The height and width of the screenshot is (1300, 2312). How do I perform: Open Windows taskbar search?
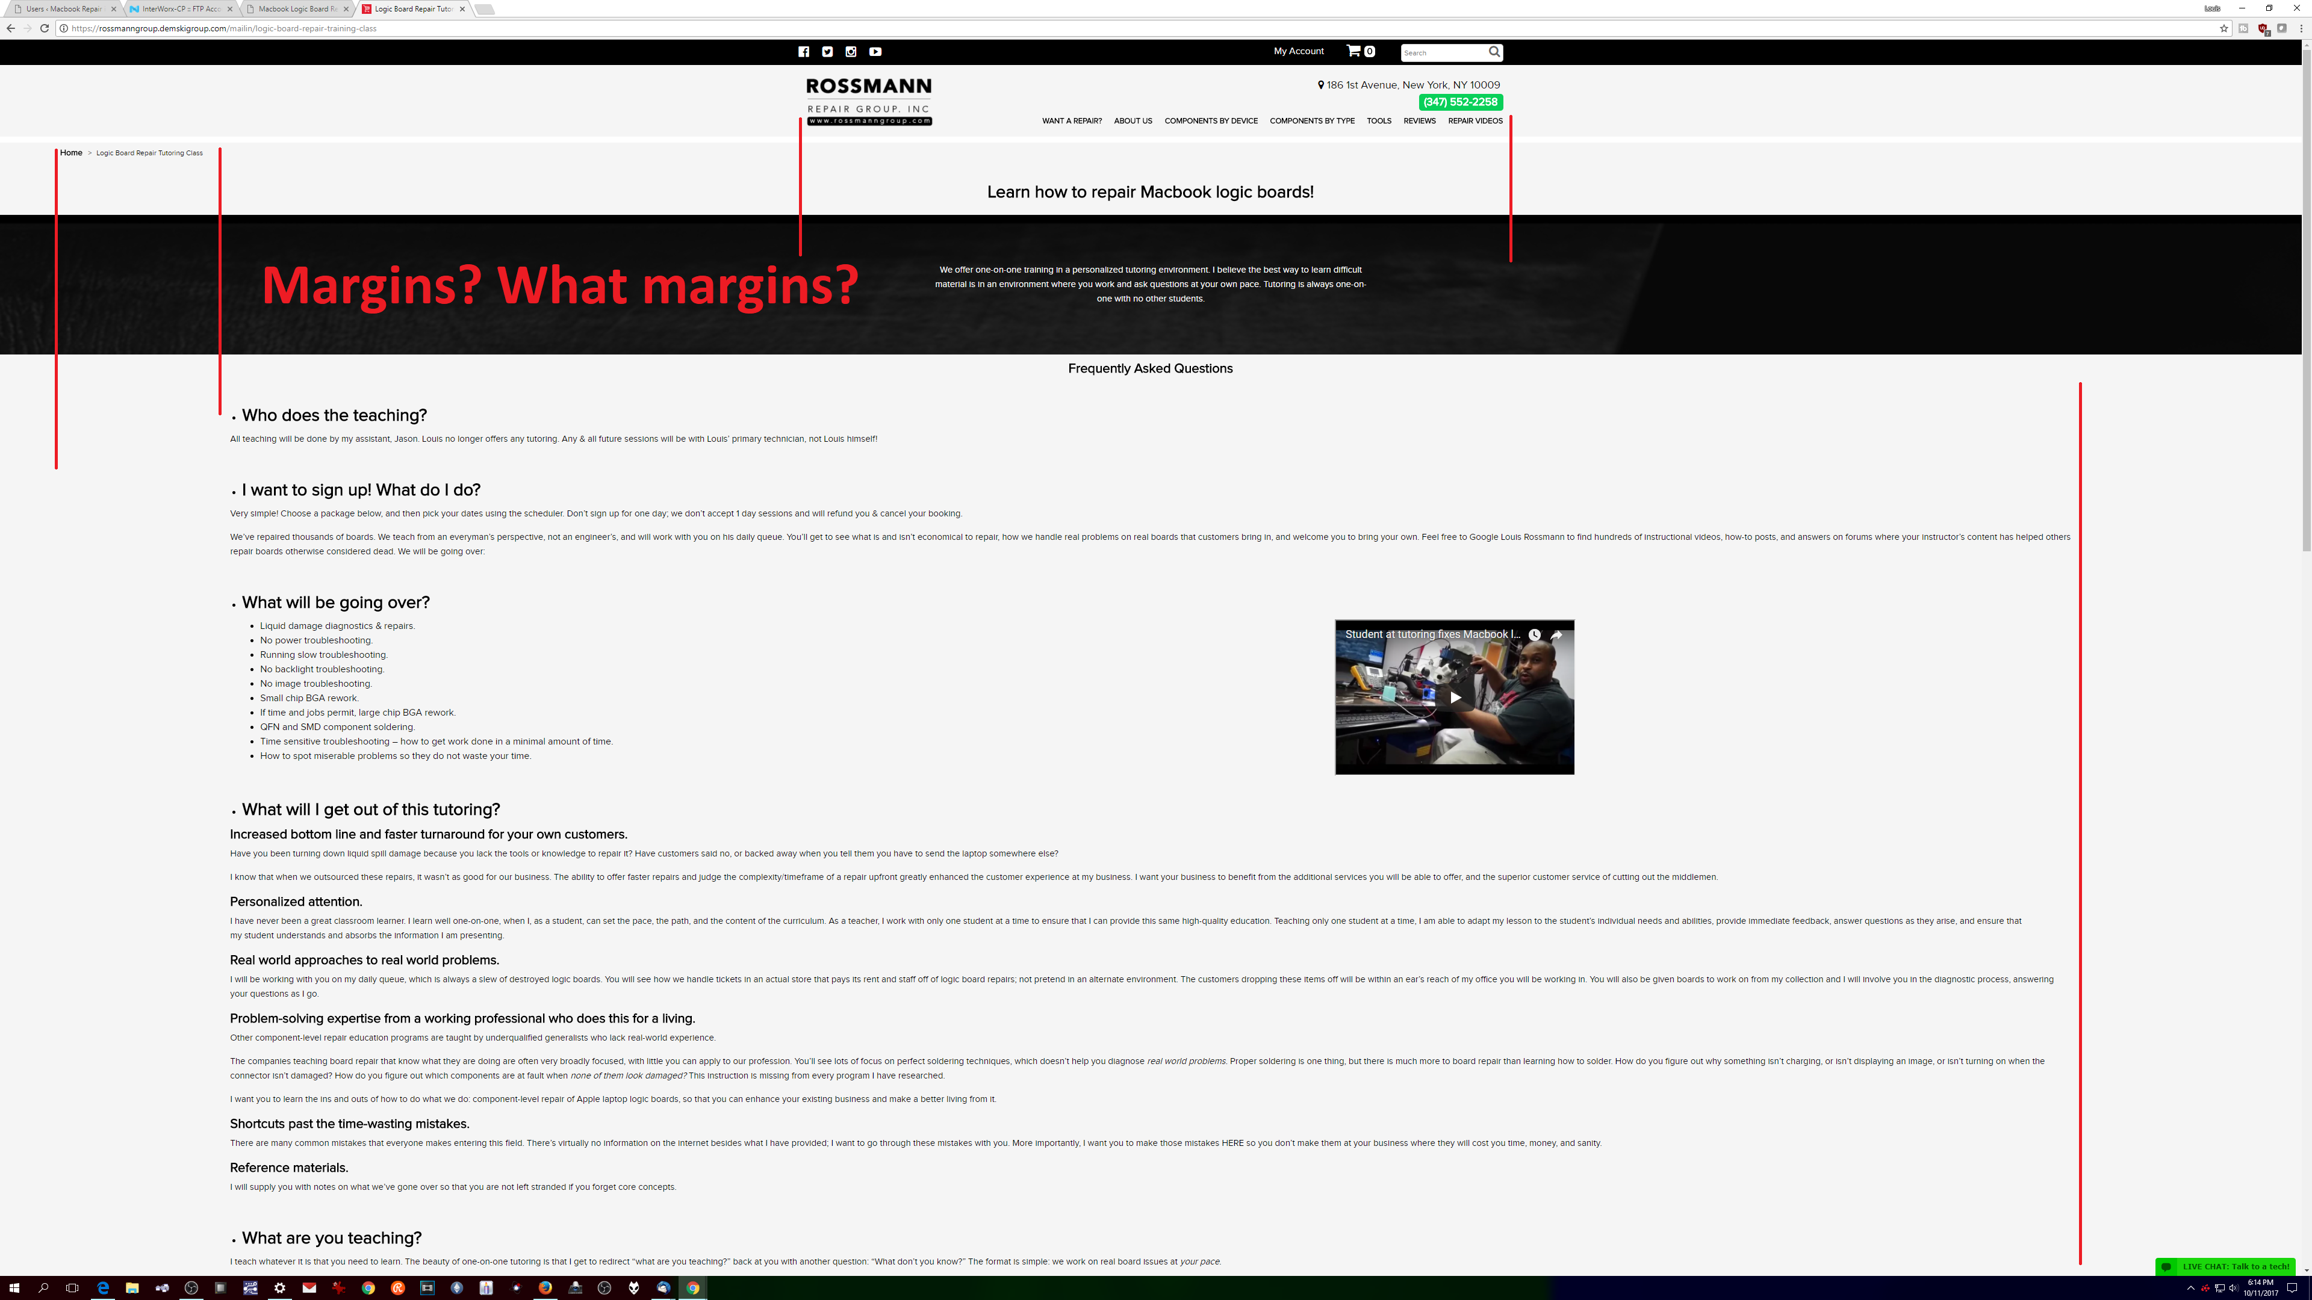point(43,1287)
